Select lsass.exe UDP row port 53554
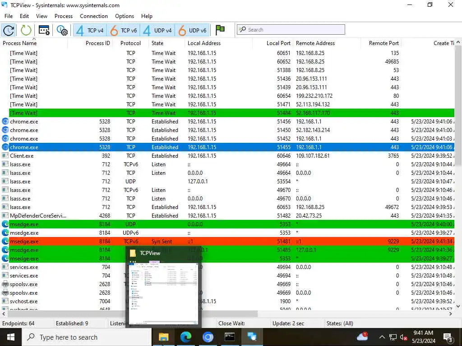 (227, 182)
